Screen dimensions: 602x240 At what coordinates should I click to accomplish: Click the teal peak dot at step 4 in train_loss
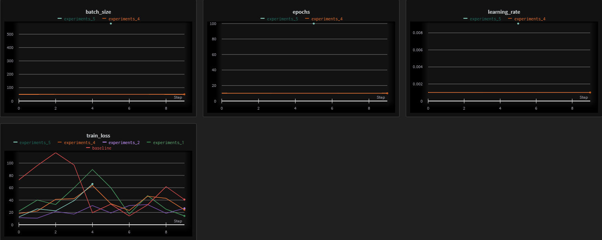pos(92,184)
